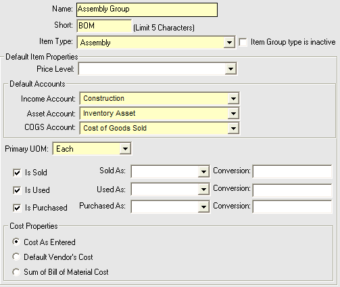Image resolution: width=340 pixels, height=287 pixels.
Task: Open the Item Type dropdown
Action: click(x=229, y=43)
